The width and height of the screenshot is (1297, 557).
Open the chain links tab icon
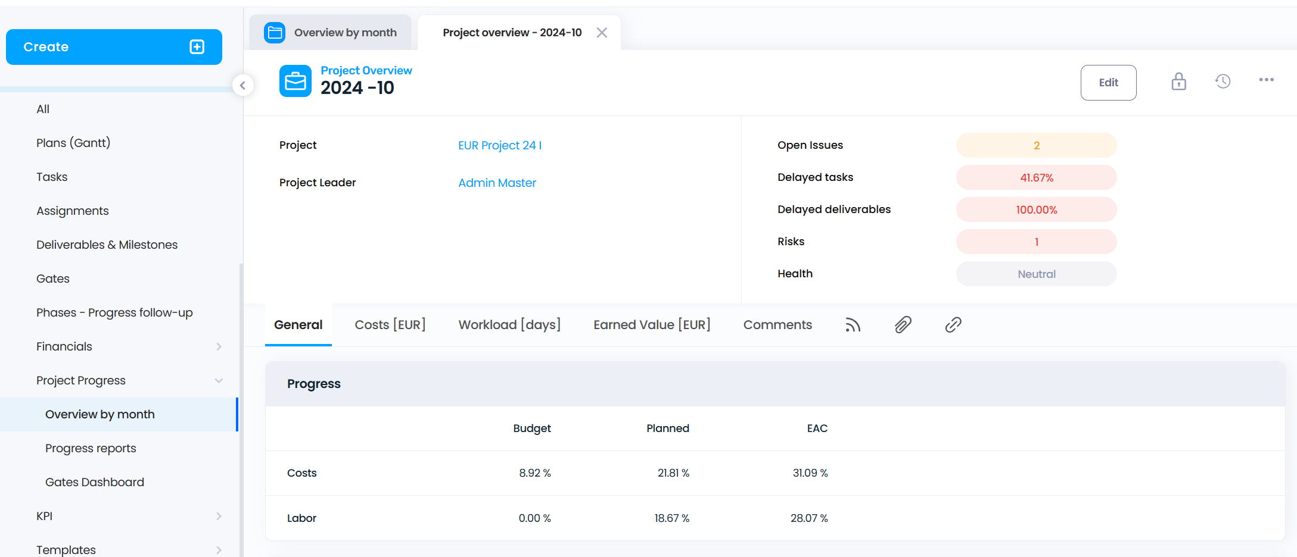pos(953,325)
